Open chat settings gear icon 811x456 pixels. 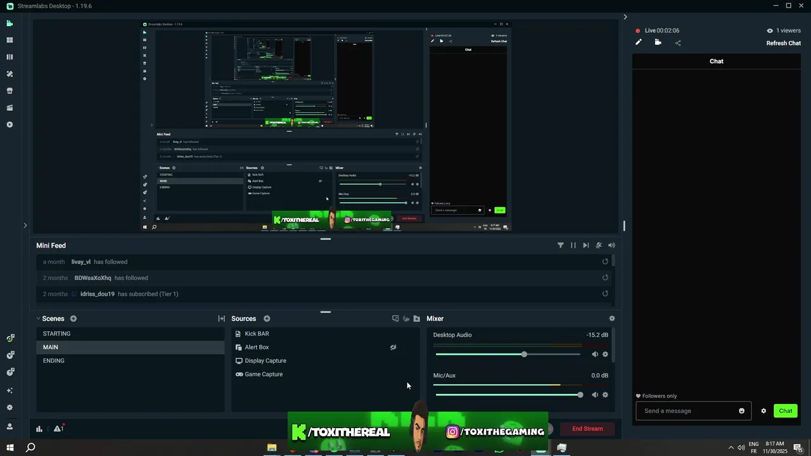coord(763,411)
